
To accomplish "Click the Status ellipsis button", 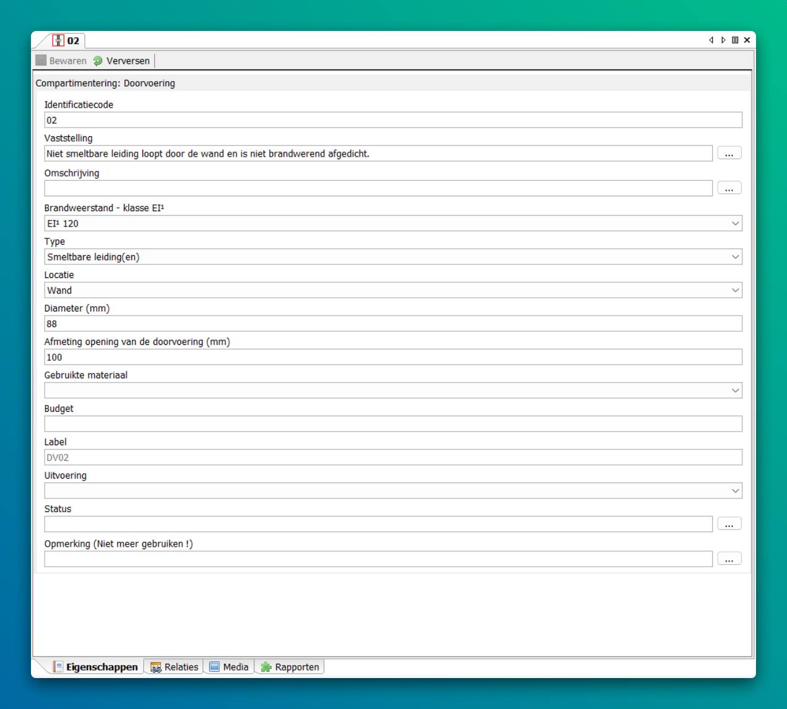I will coord(729,524).
